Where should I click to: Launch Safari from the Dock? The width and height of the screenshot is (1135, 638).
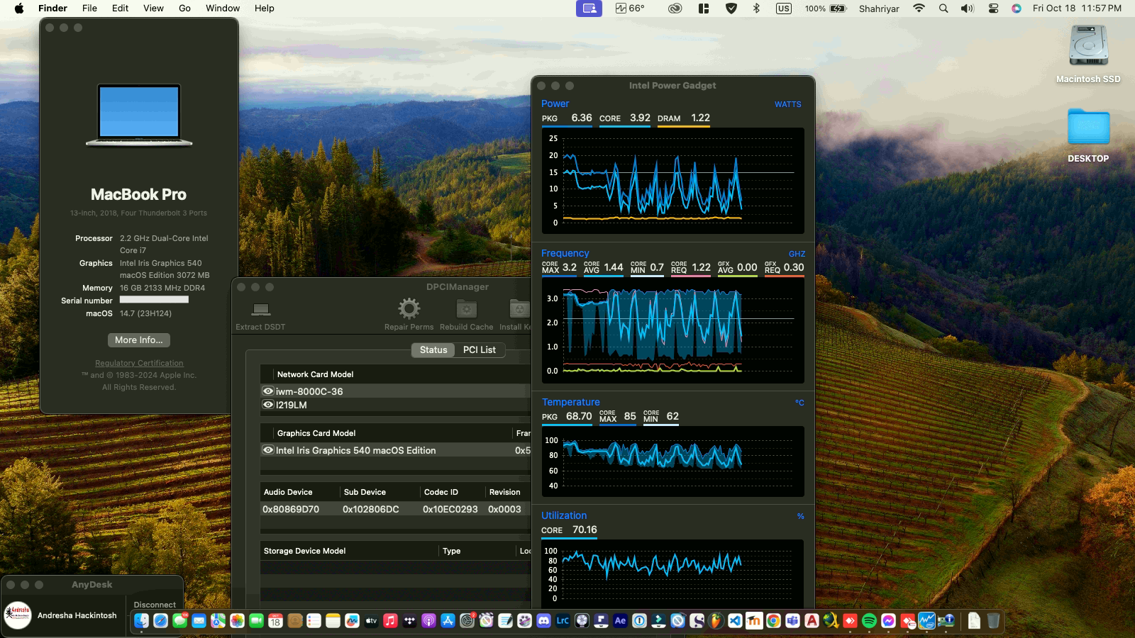160,620
